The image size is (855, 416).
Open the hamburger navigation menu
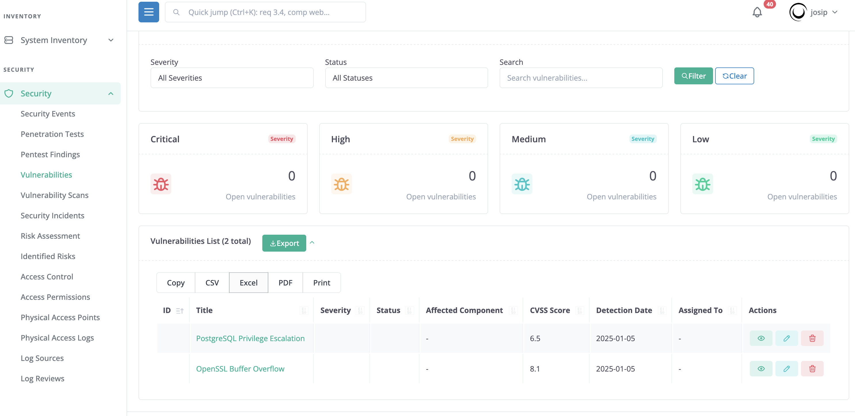pos(148,12)
